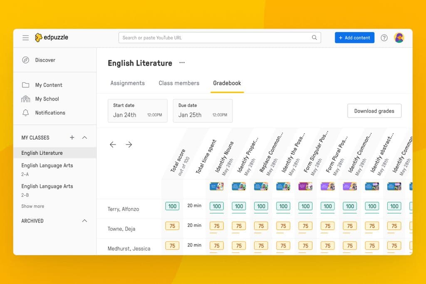Image resolution: width=426 pixels, height=284 pixels.
Task: Collapse the ARCHIVED section
Action: (84, 221)
